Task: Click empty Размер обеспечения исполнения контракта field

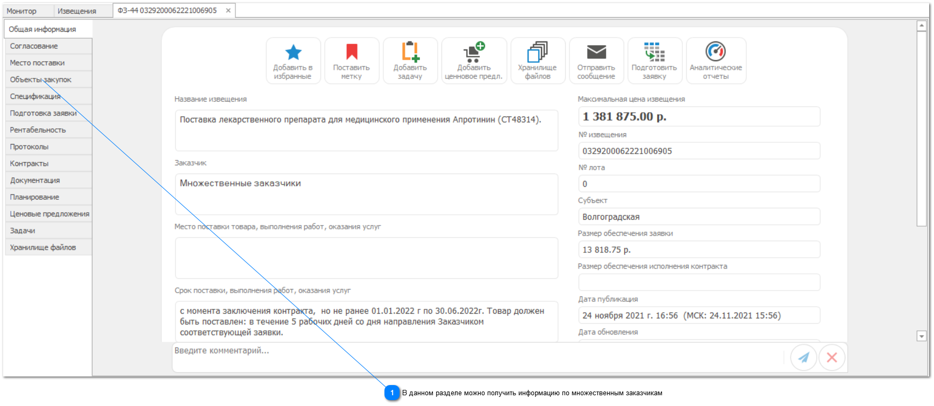Action: (x=699, y=282)
